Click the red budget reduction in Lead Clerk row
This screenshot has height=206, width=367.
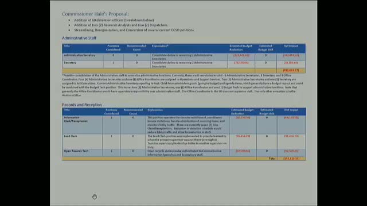(243, 136)
